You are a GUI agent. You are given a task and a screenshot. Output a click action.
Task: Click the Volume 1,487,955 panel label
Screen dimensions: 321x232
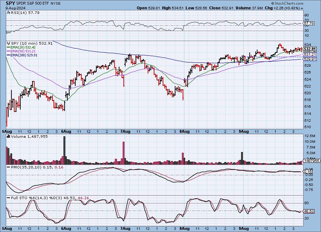pos(29,136)
